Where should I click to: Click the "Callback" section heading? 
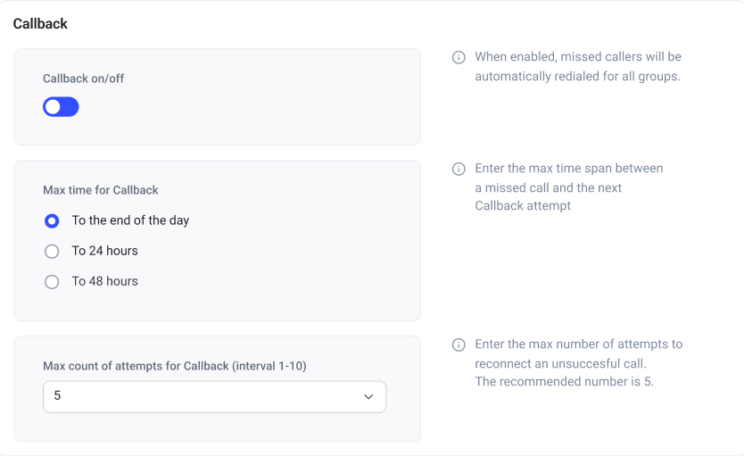(40, 24)
